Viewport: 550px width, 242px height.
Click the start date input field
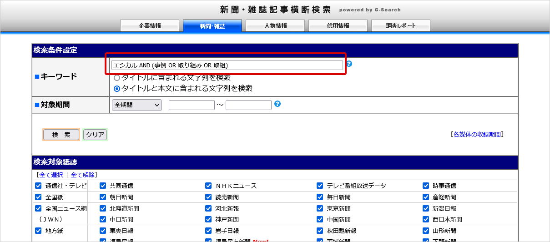point(192,105)
